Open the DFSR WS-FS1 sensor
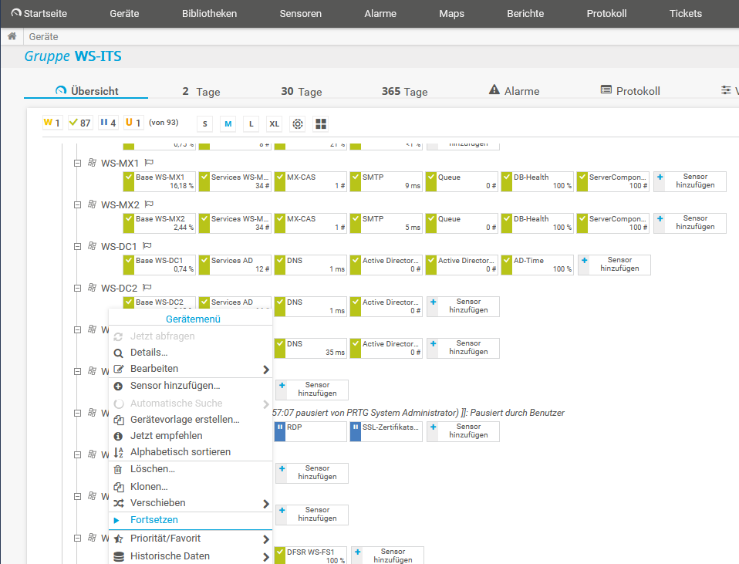This screenshot has width=739, height=564. point(310,556)
